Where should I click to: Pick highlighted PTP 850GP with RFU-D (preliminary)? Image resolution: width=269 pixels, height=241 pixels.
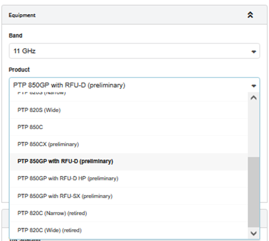click(65, 161)
